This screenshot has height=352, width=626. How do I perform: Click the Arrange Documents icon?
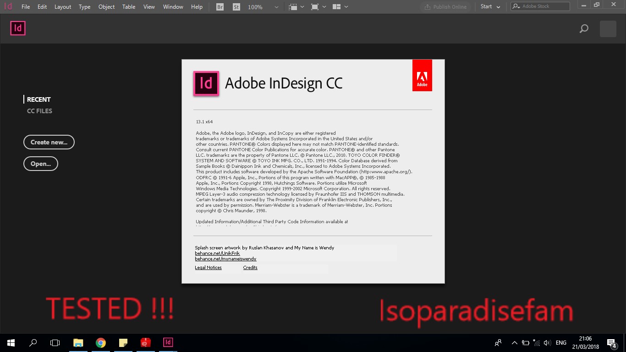point(336,7)
